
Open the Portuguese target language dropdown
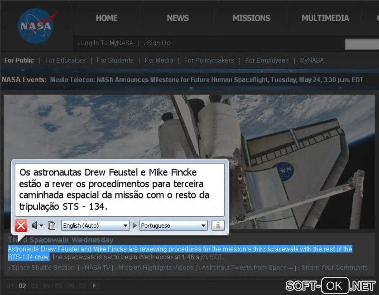[x=173, y=226]
